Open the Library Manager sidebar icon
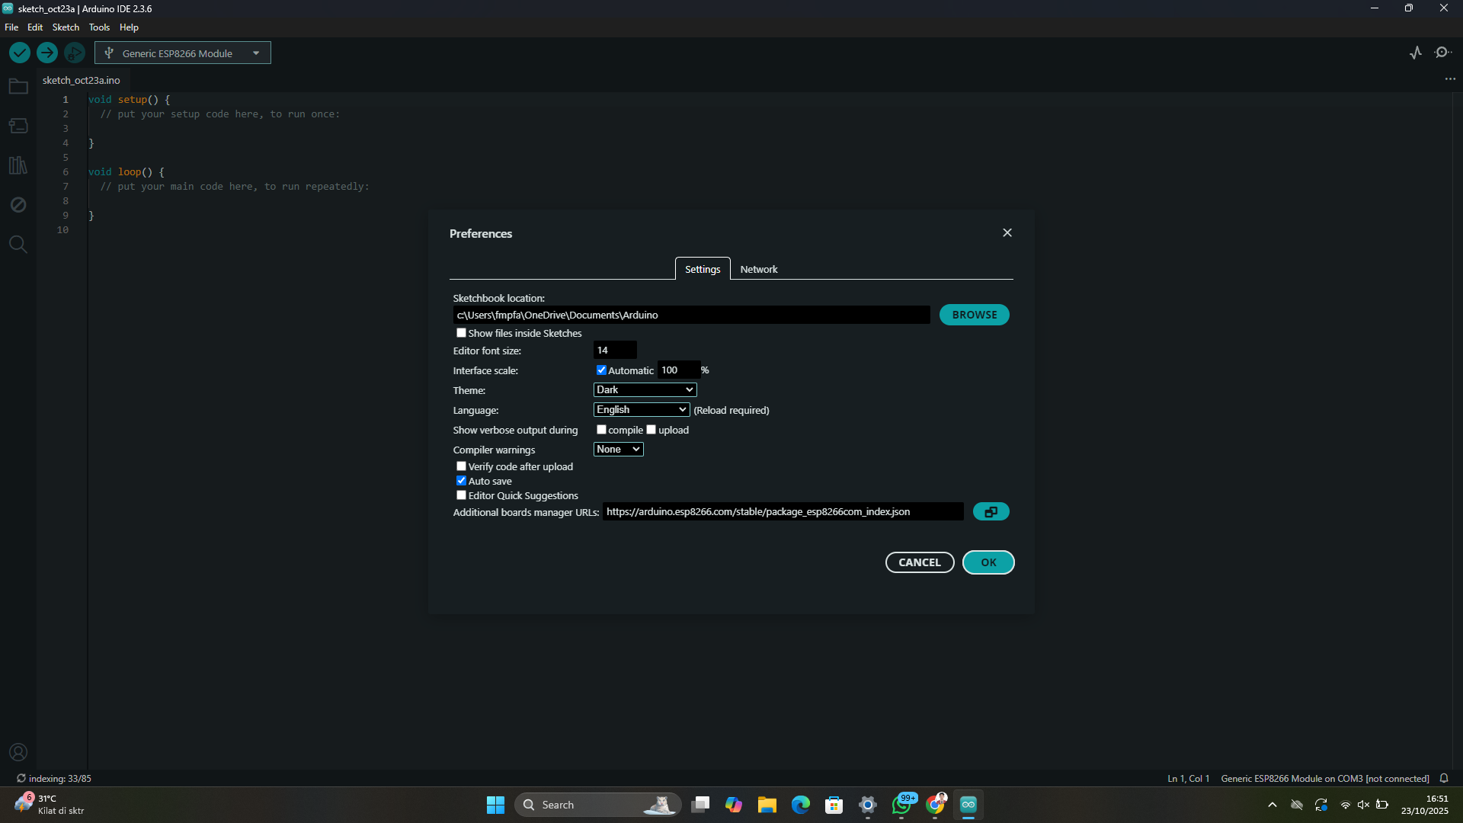 (18, 165)
